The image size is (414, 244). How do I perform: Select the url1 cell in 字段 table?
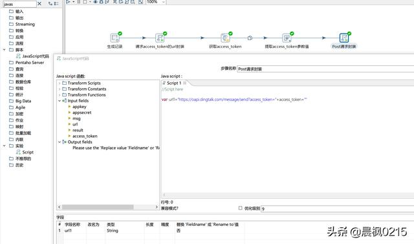pyautogui.click(x=75, y=230)
